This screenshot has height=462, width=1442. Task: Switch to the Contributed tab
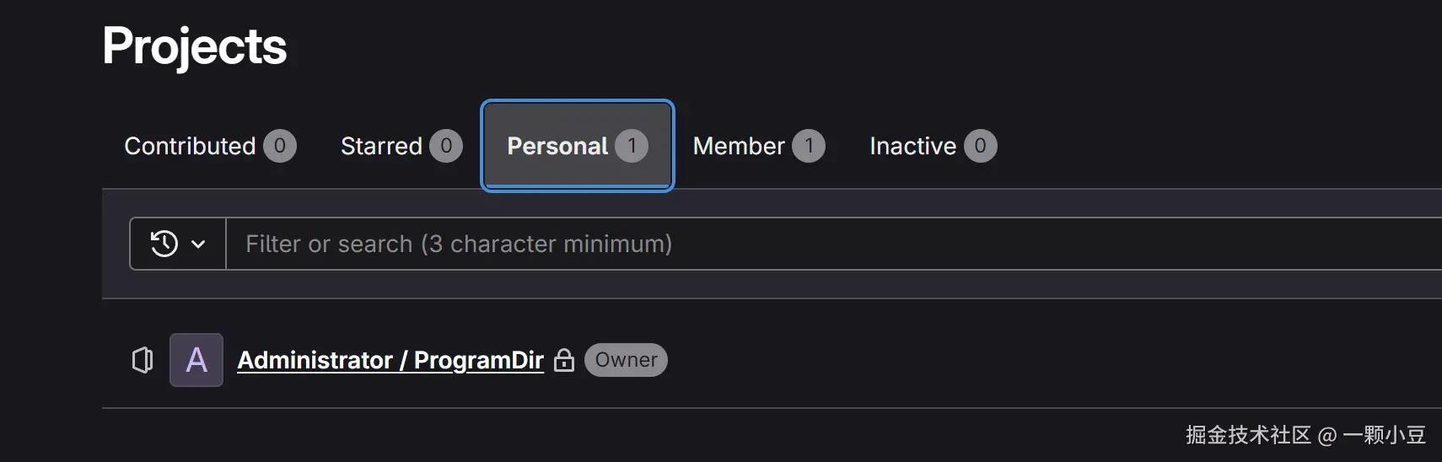pyautogui.click(x=191, y=146)
